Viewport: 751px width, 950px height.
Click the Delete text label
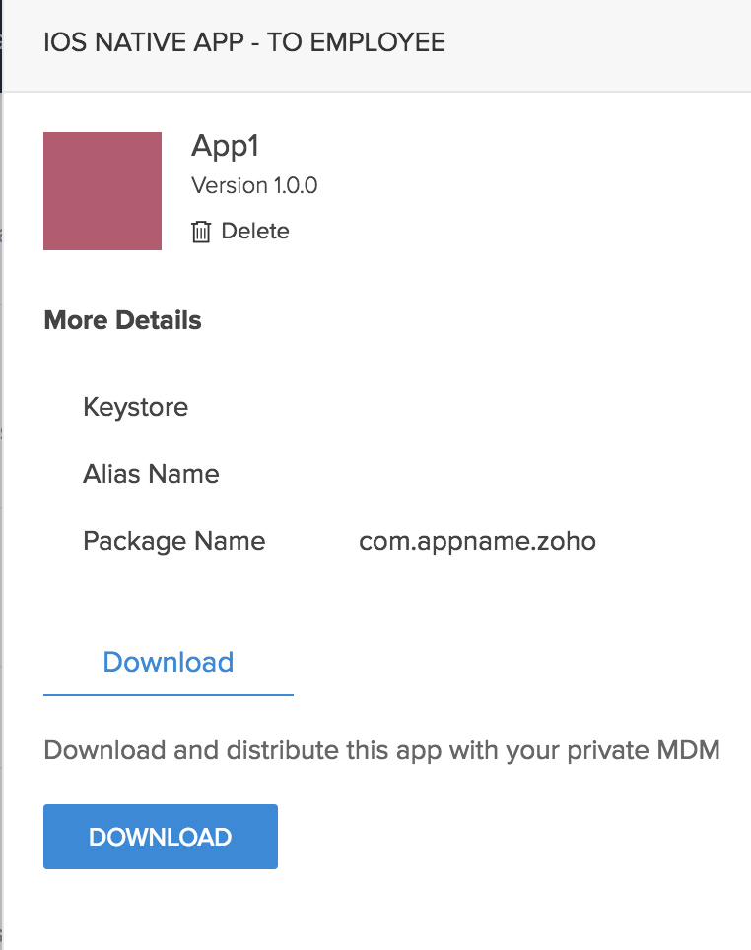(x=255, y=232)
